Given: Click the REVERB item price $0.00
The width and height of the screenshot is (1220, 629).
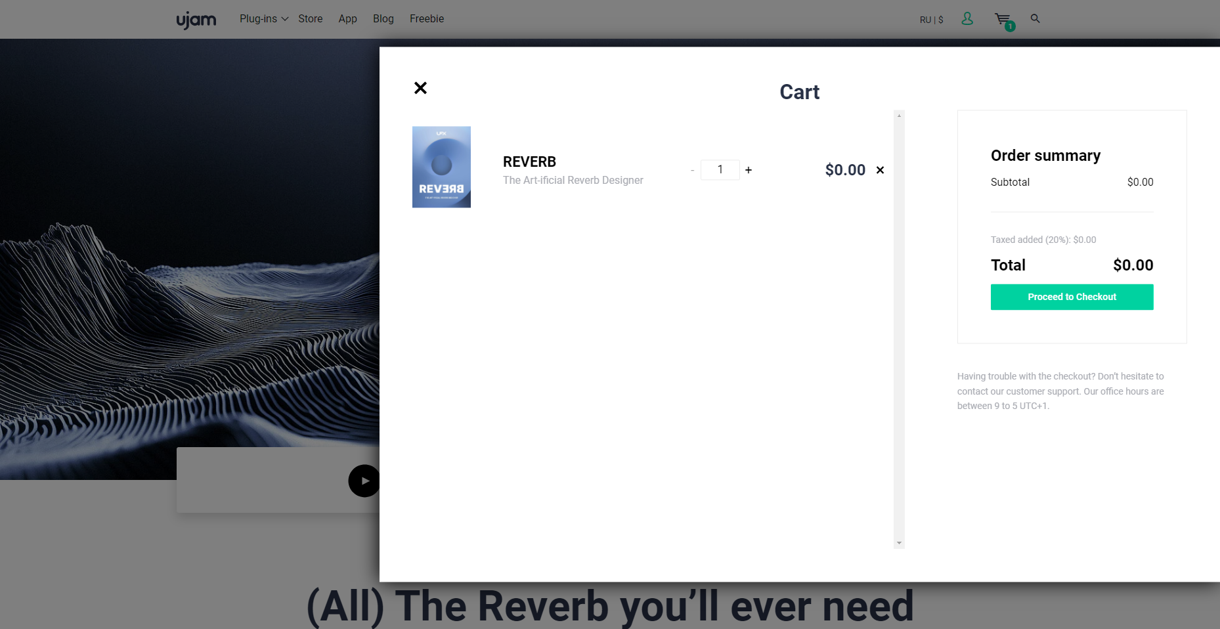Looking at the screenshot, I should (845, 170).
